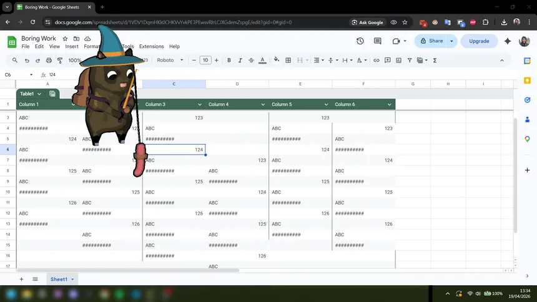Toggle bold formatting
The width and height of the screenshot is (537, 302).
(229, 61)
